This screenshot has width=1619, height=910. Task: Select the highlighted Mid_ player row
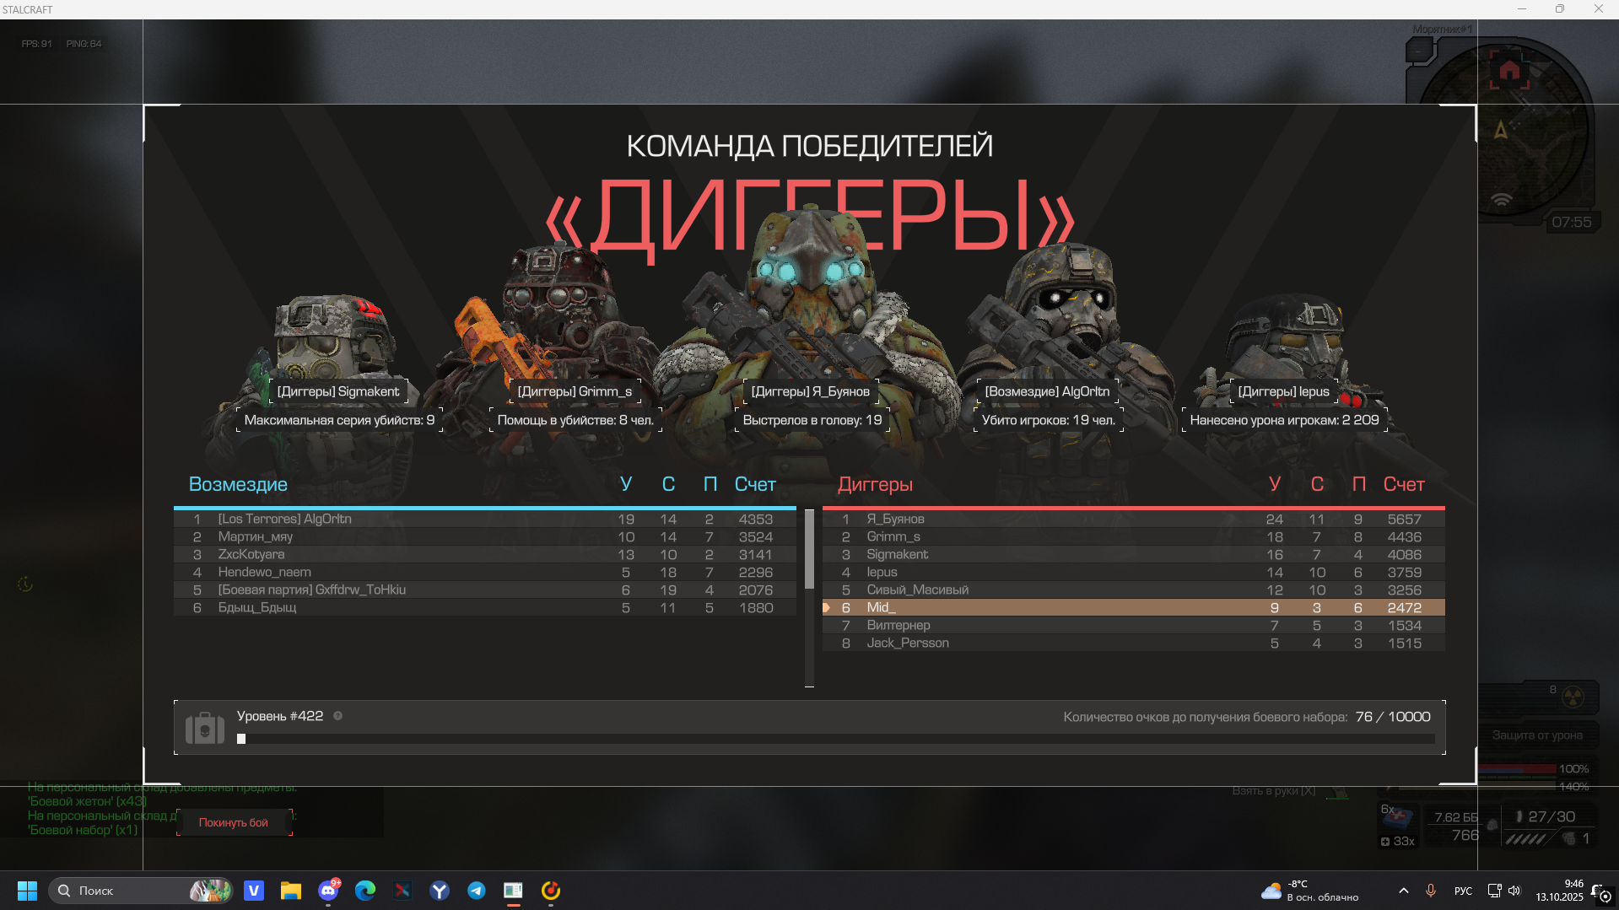coord(1133,608)
